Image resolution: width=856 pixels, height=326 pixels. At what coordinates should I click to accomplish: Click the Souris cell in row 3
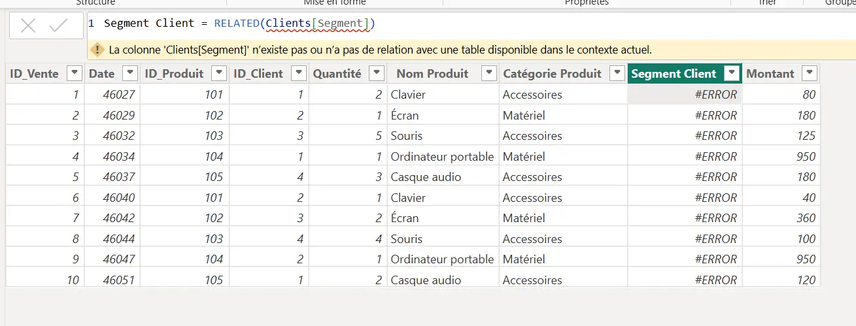443,136
